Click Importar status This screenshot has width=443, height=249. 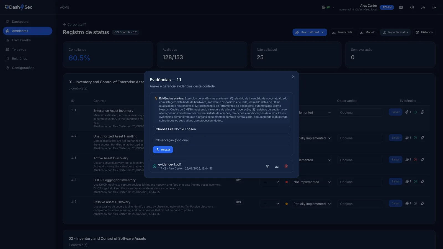pyautogui.click(x=395, y=32)
